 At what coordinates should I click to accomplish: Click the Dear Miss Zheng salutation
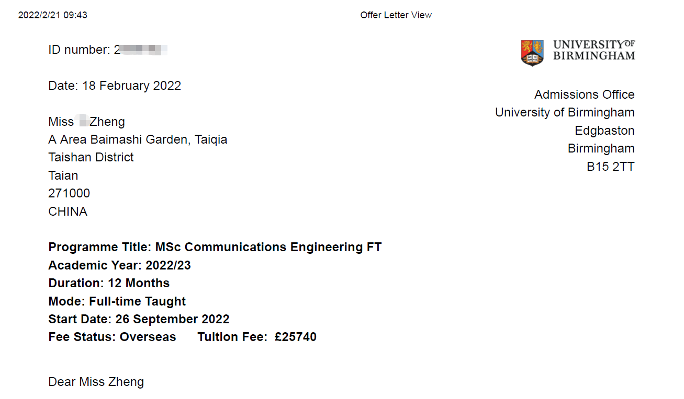point(96,382)
